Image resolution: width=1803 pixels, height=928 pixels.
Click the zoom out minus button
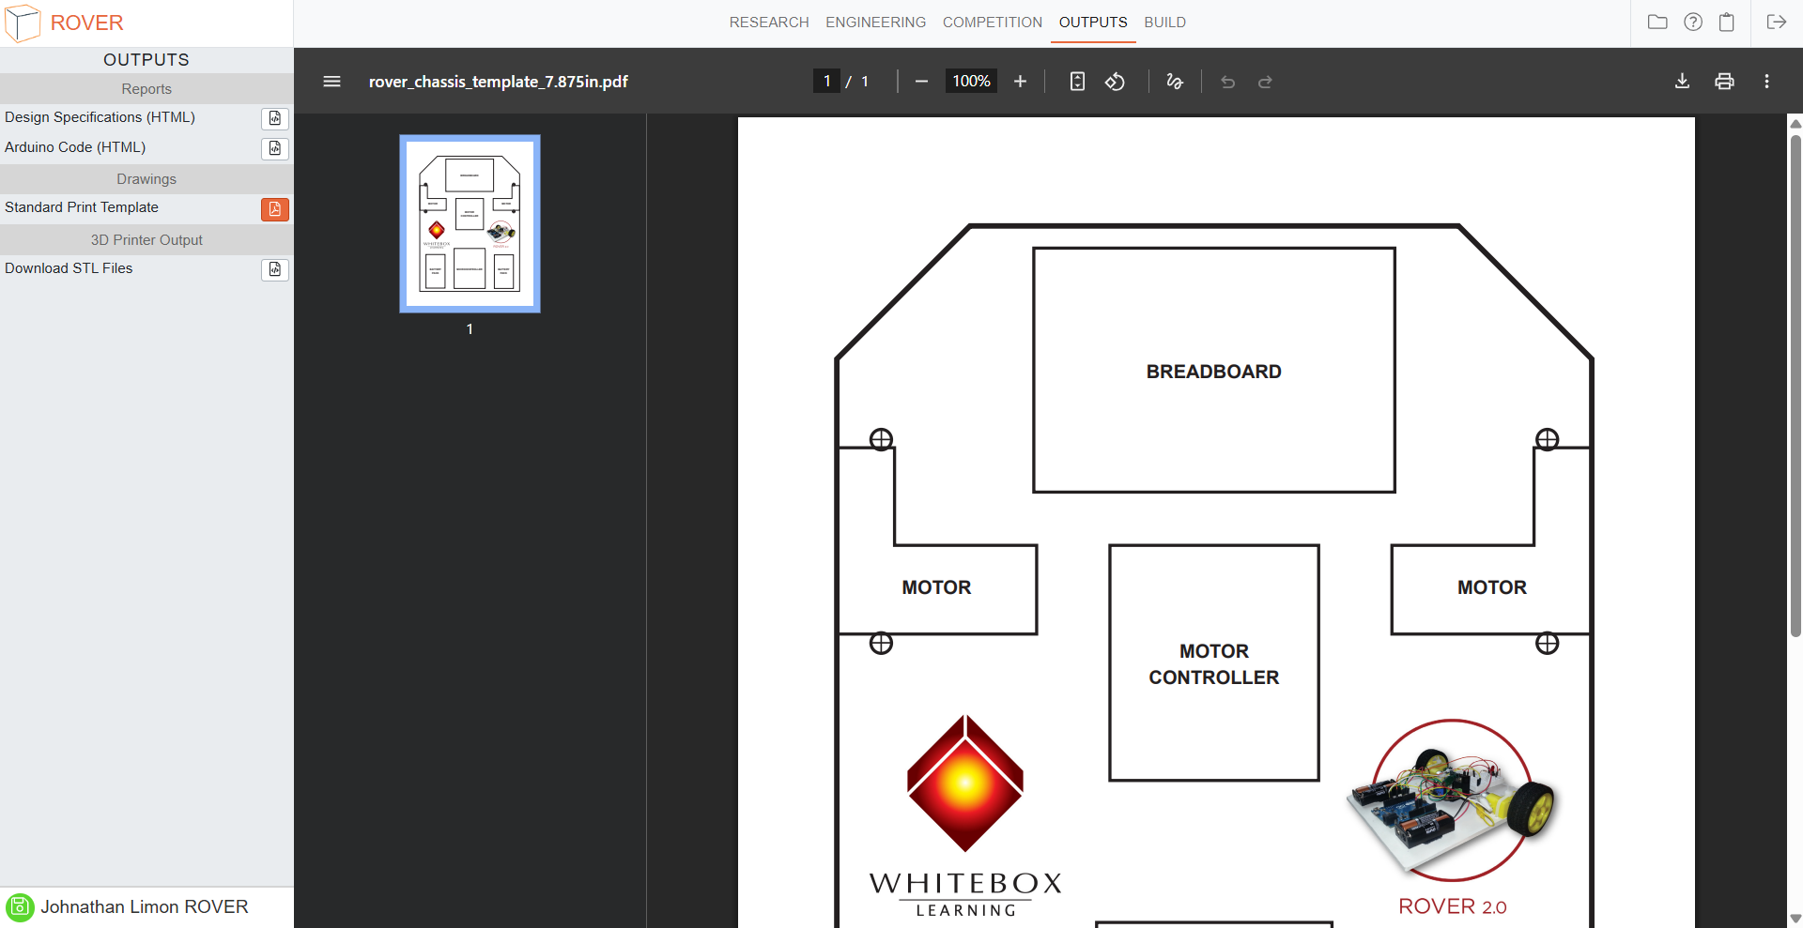tap(921, 82)
